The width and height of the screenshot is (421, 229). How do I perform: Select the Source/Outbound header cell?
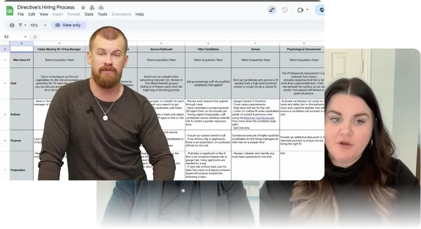(x=161, y=49)
